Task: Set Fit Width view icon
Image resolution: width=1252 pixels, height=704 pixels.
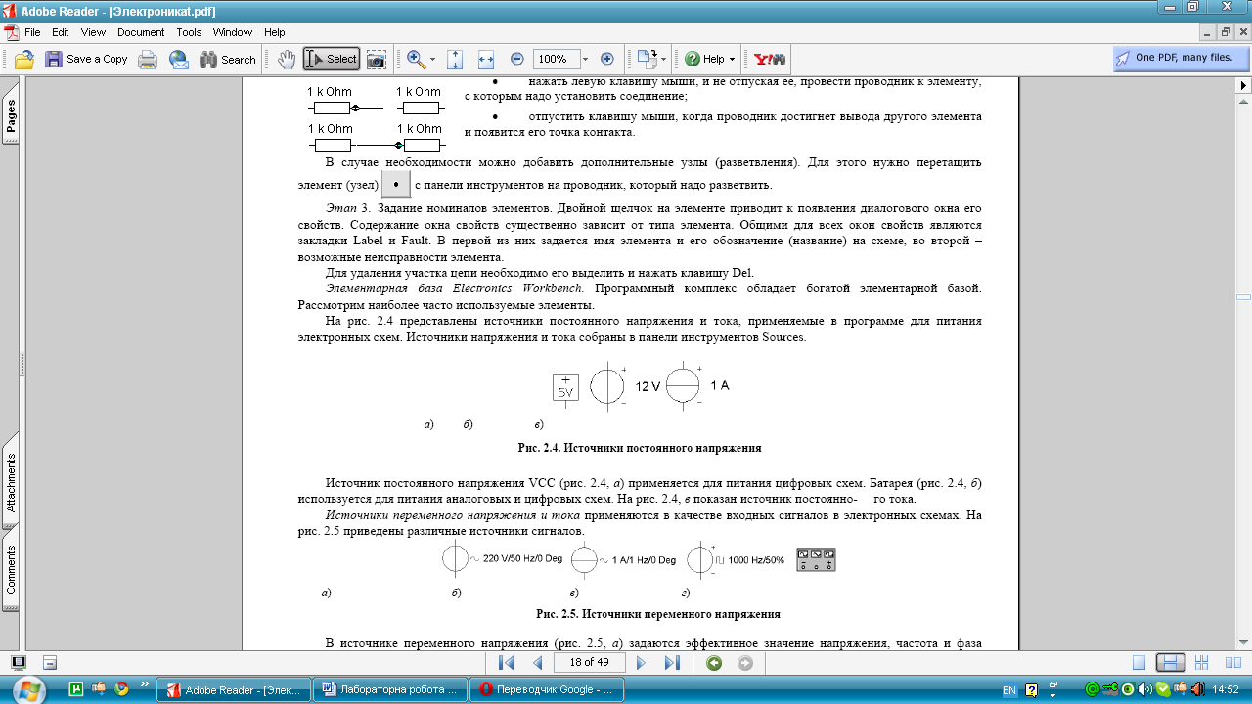Action: click(485, 59)
